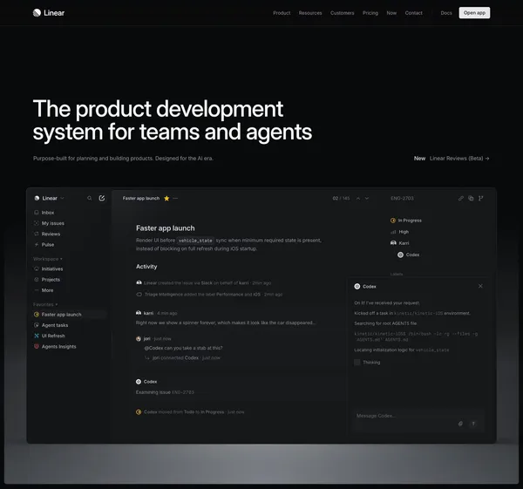Click the Thinking indicator in Codex panel
Image resolution: width=523 pixels, height=489 pixels.
367,363
